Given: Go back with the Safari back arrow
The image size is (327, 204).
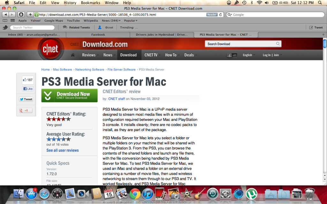Looking at the screenshot, I should (x=5, y=15).
